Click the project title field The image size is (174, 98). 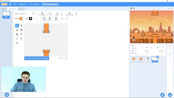(50, 4)
